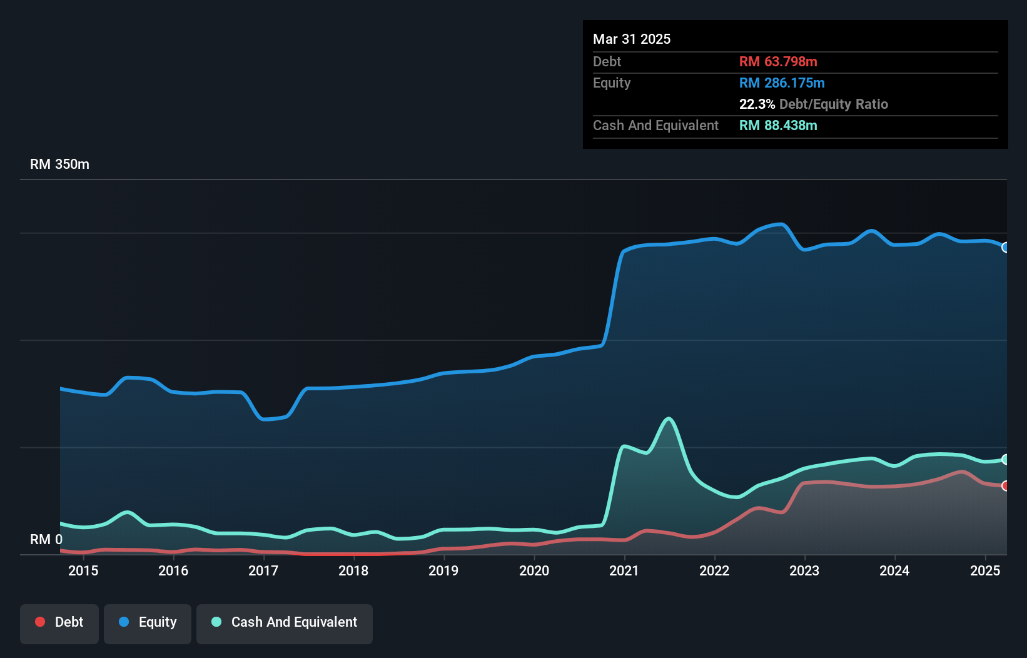Screen dimensions: 1027x658
Task: Click the RM 286.175m Equity link
Action: [x=782, y=83]
